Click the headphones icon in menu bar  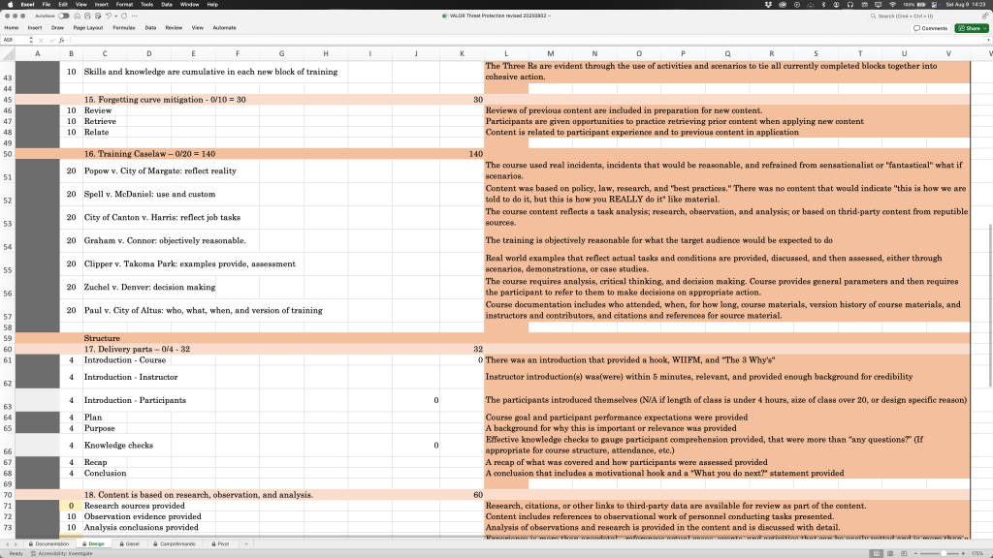[x=849, y=5]
